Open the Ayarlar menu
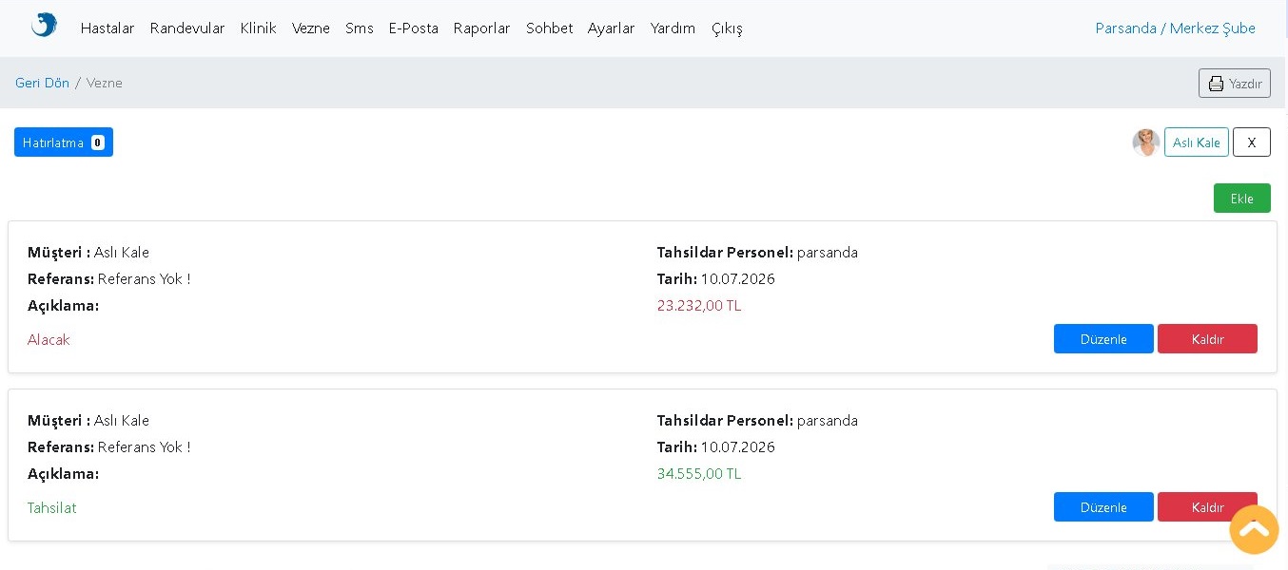 (x=612, y=28)
